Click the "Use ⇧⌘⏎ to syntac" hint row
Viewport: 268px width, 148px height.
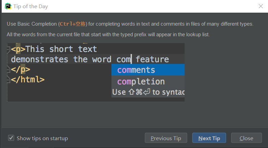coord(148,92)
